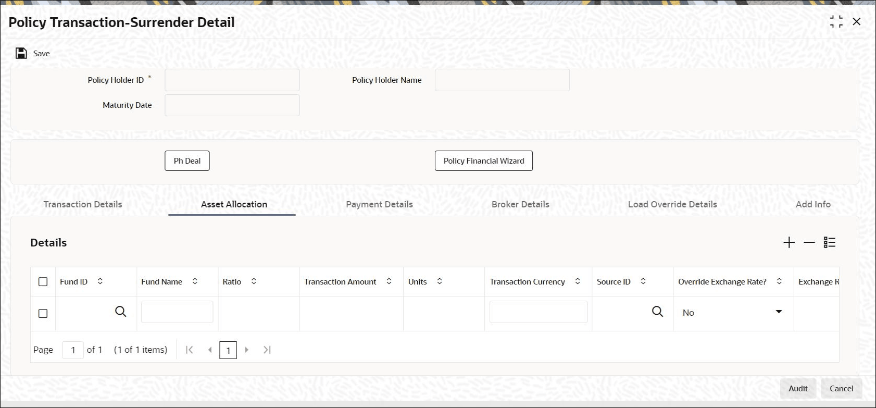Open the Source ID search lookup

[658, 312]
